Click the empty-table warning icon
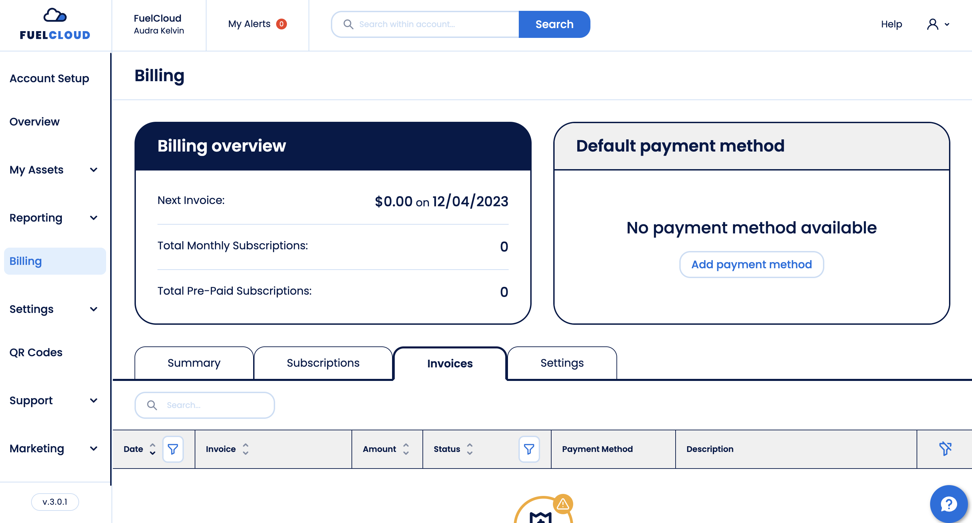This screenshot has width=972, height=523. [x=563, y=504]
